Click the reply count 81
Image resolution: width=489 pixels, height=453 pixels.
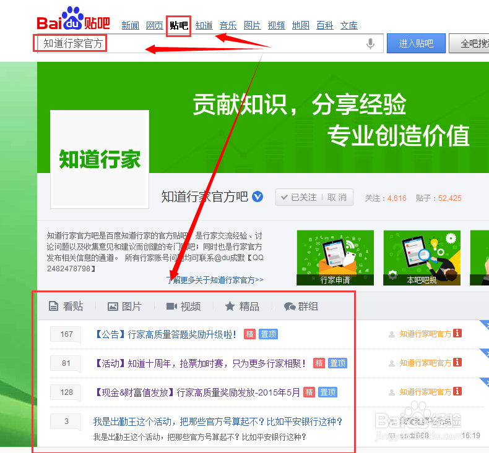[x=66, y=363]
